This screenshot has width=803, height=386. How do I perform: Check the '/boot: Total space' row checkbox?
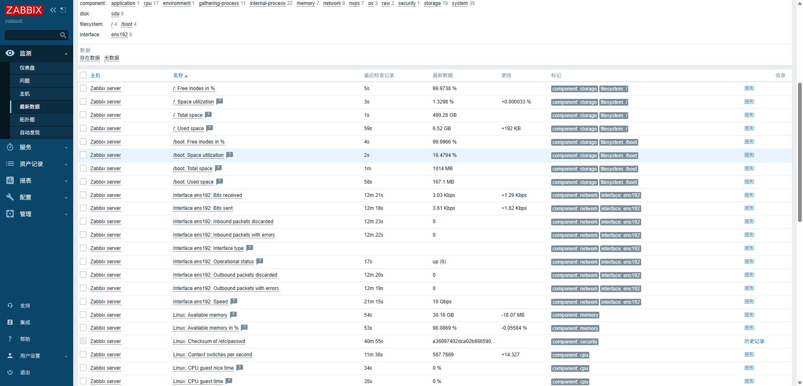[83, 168]
